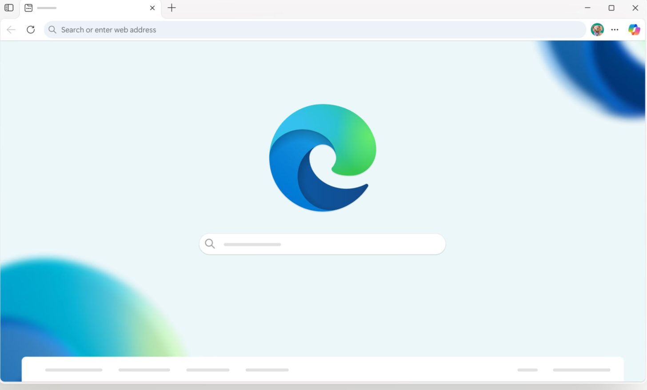Close the browser window
Image resolution: width=647 pixels, height=390 pixels.
pos(635,8)
